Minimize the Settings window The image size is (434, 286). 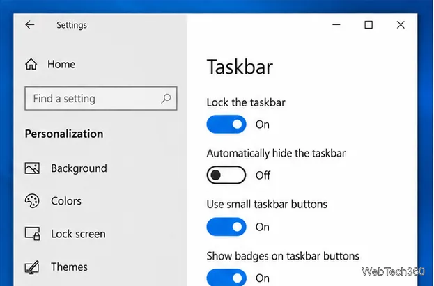point(336,25)
